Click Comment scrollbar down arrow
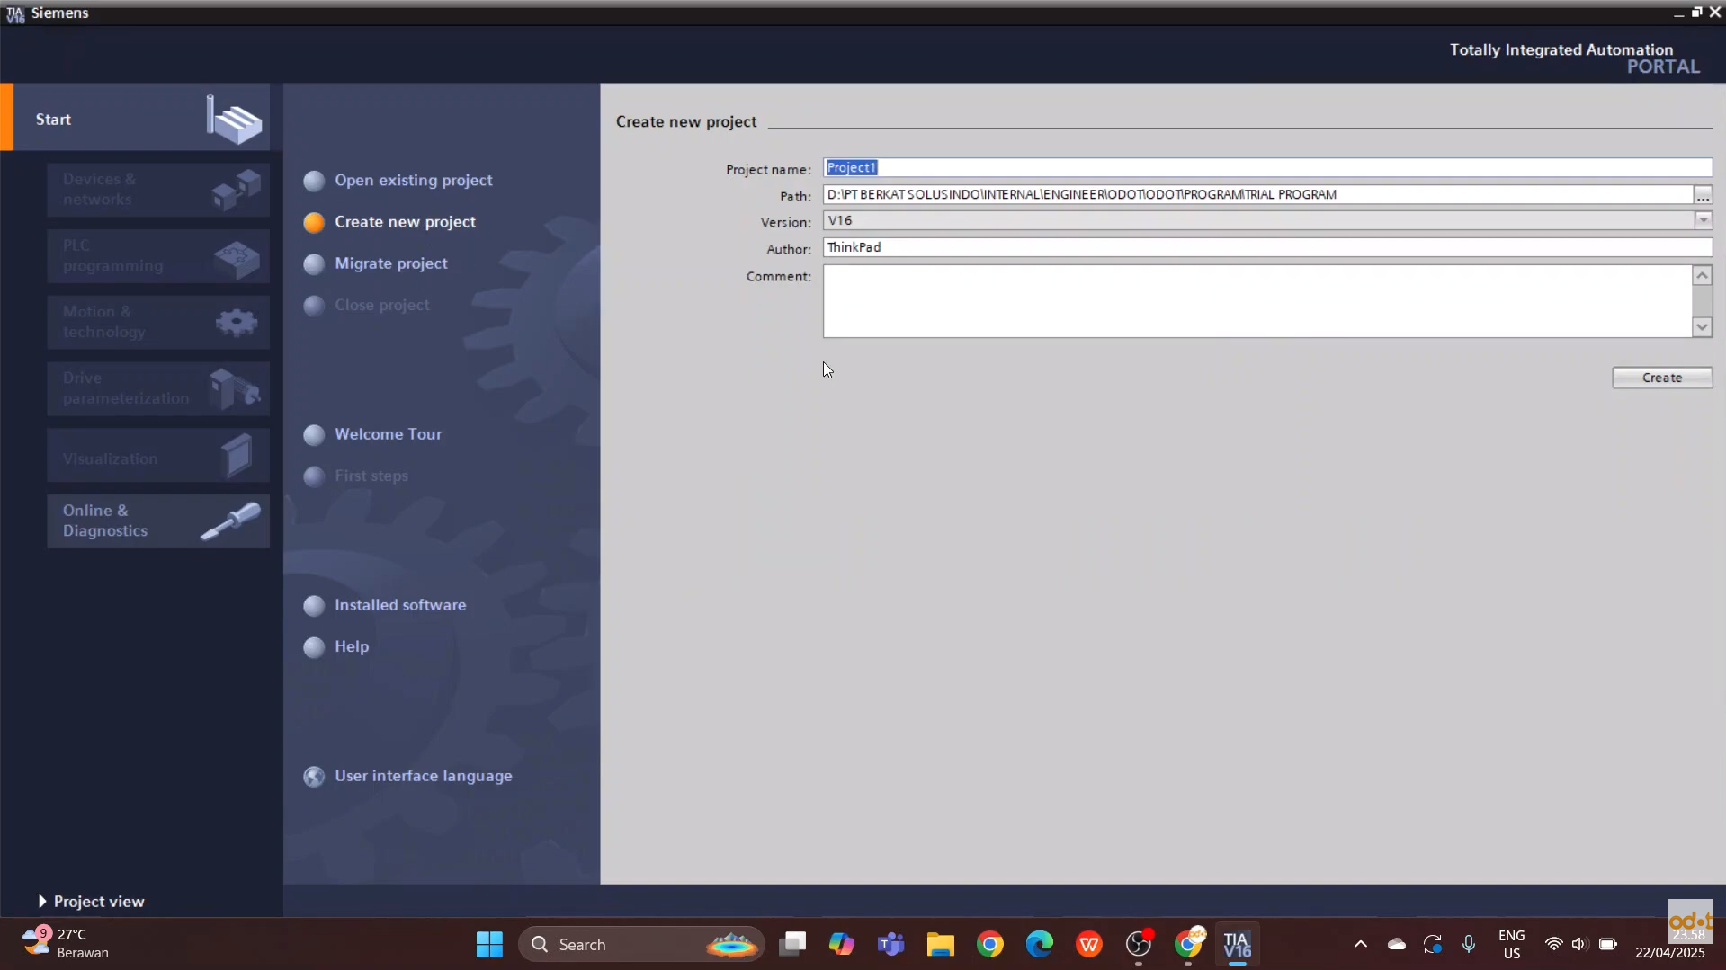Viewport: 1726px width, 970px height. tap(1702, 327)
